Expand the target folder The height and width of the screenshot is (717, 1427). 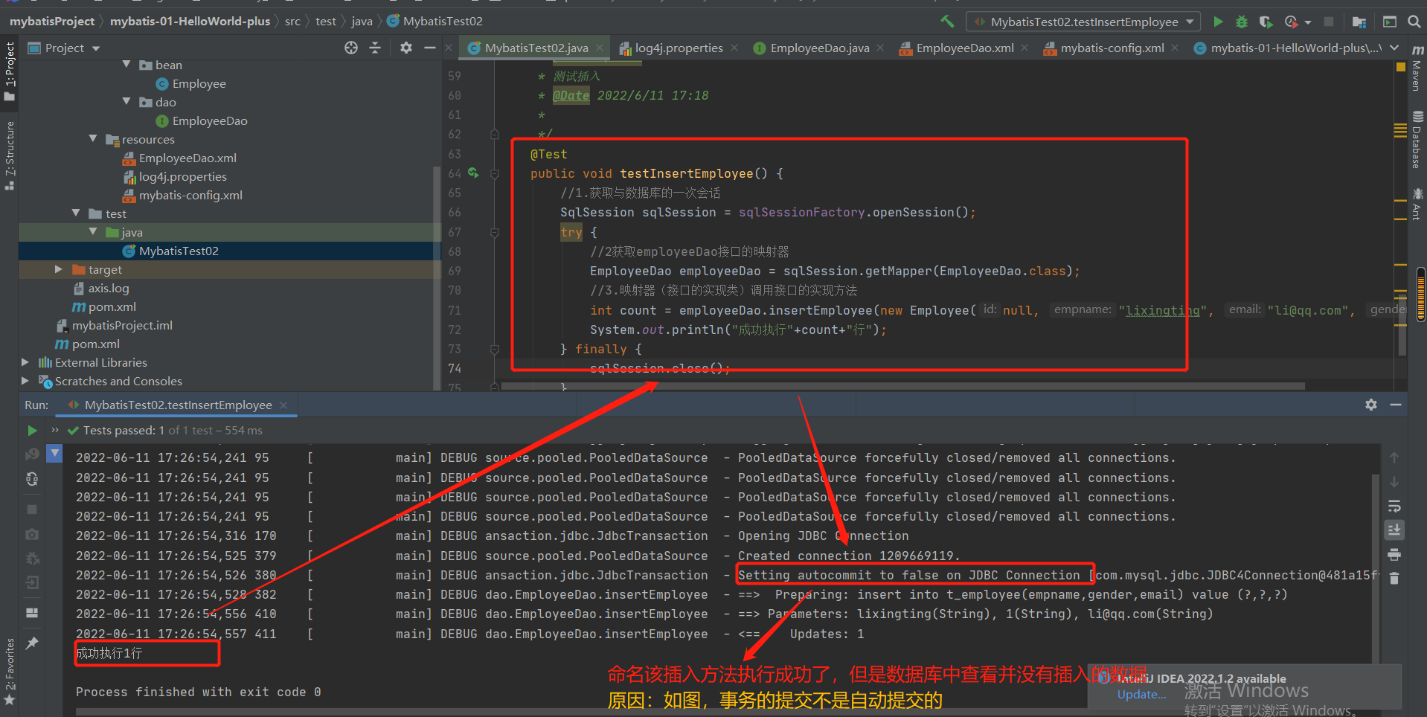click(x=59, y=269)
